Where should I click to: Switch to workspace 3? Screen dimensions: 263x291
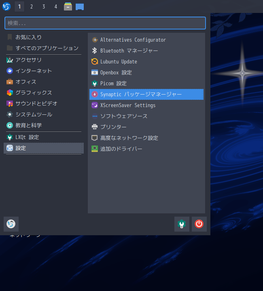click(44, 7)
